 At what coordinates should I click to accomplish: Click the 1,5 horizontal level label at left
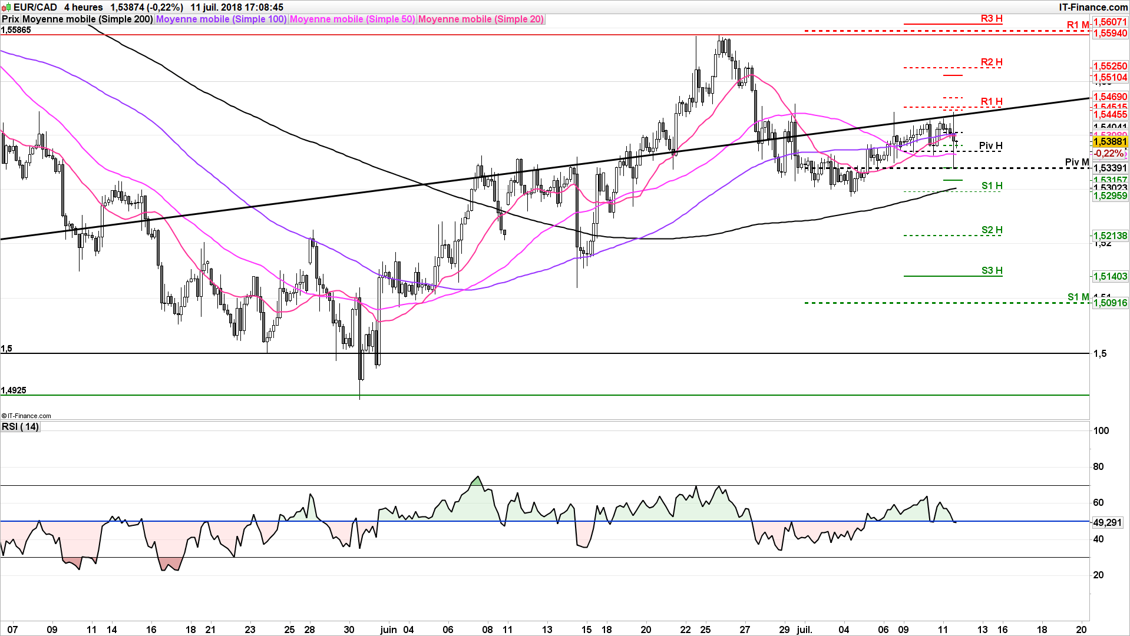coord(6,349)
